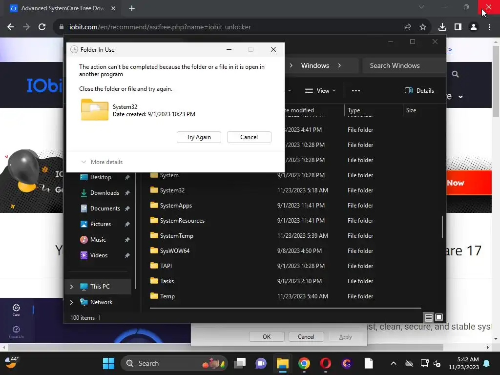The height and width of the screenshot is (375, 500).
Task: Select the Advanced SystemCare browser tab
Action: (x=63, y=8)
